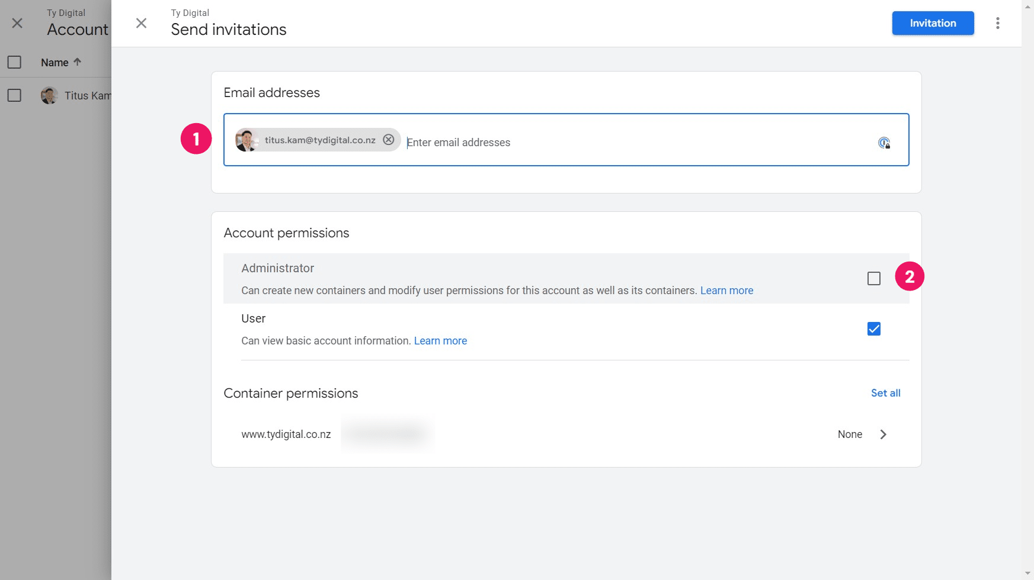Remove the titus.kam@tydigital.co.nz email chip
The height and width of the screenshot is (580, 1034).
(x=389, y=140)
